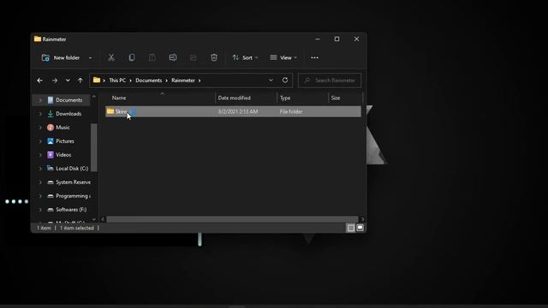Click Documents in breadcrumb path
The height and width of the screenshot is (308, 548).
point(148,80)
